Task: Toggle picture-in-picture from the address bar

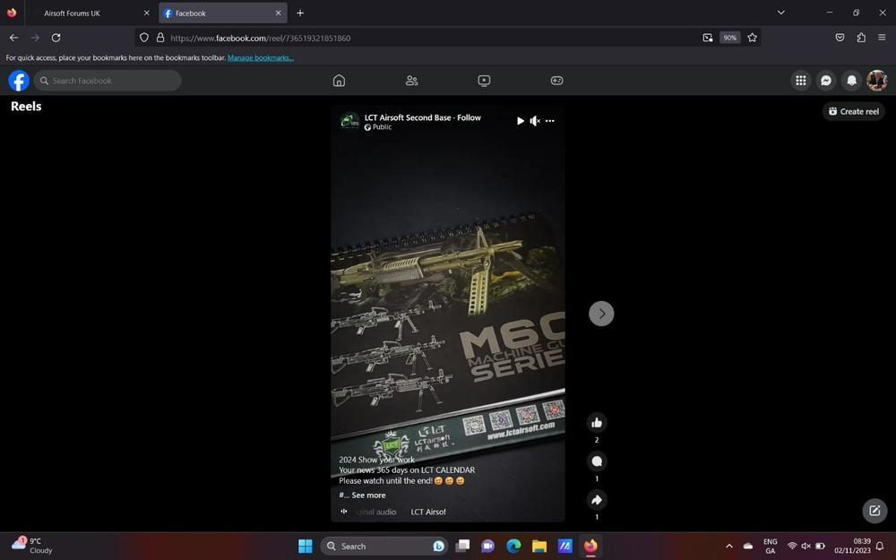Action: pyautogui.click(x=707, y=38)
